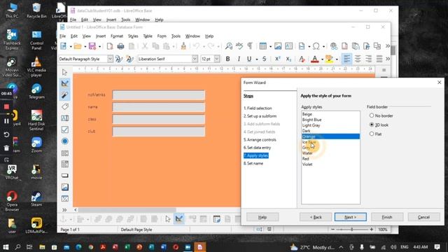This screenshot has height=252, width=448.
Task: Open the Format menu
Action: click(117, 36)
